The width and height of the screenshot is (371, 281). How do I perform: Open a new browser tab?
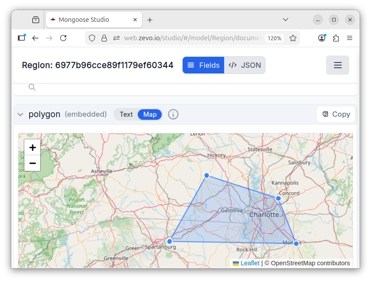click(150, 20)
